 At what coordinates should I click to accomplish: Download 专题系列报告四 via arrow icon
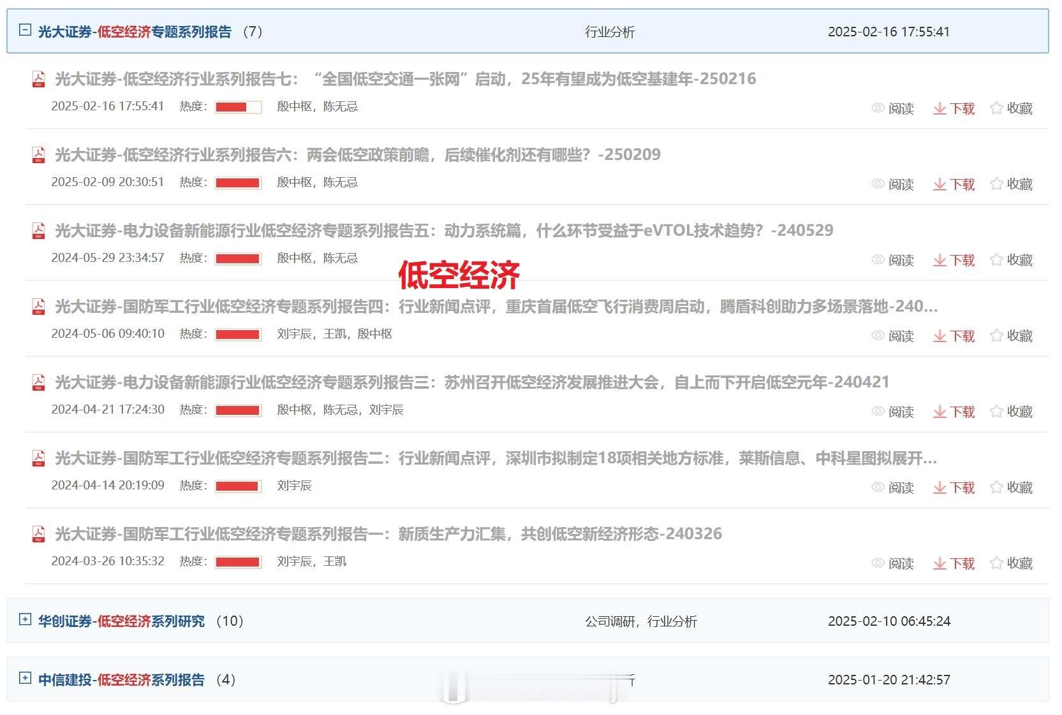coord(940,336)
